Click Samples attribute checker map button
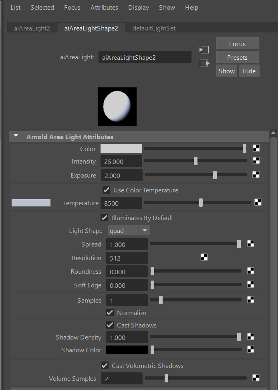The width and height of the screenshot is (278, 390). 251,300
